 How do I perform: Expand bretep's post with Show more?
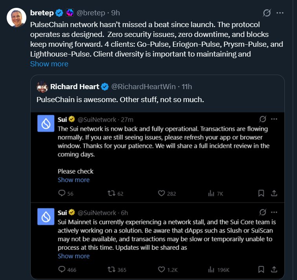point(49,64)
